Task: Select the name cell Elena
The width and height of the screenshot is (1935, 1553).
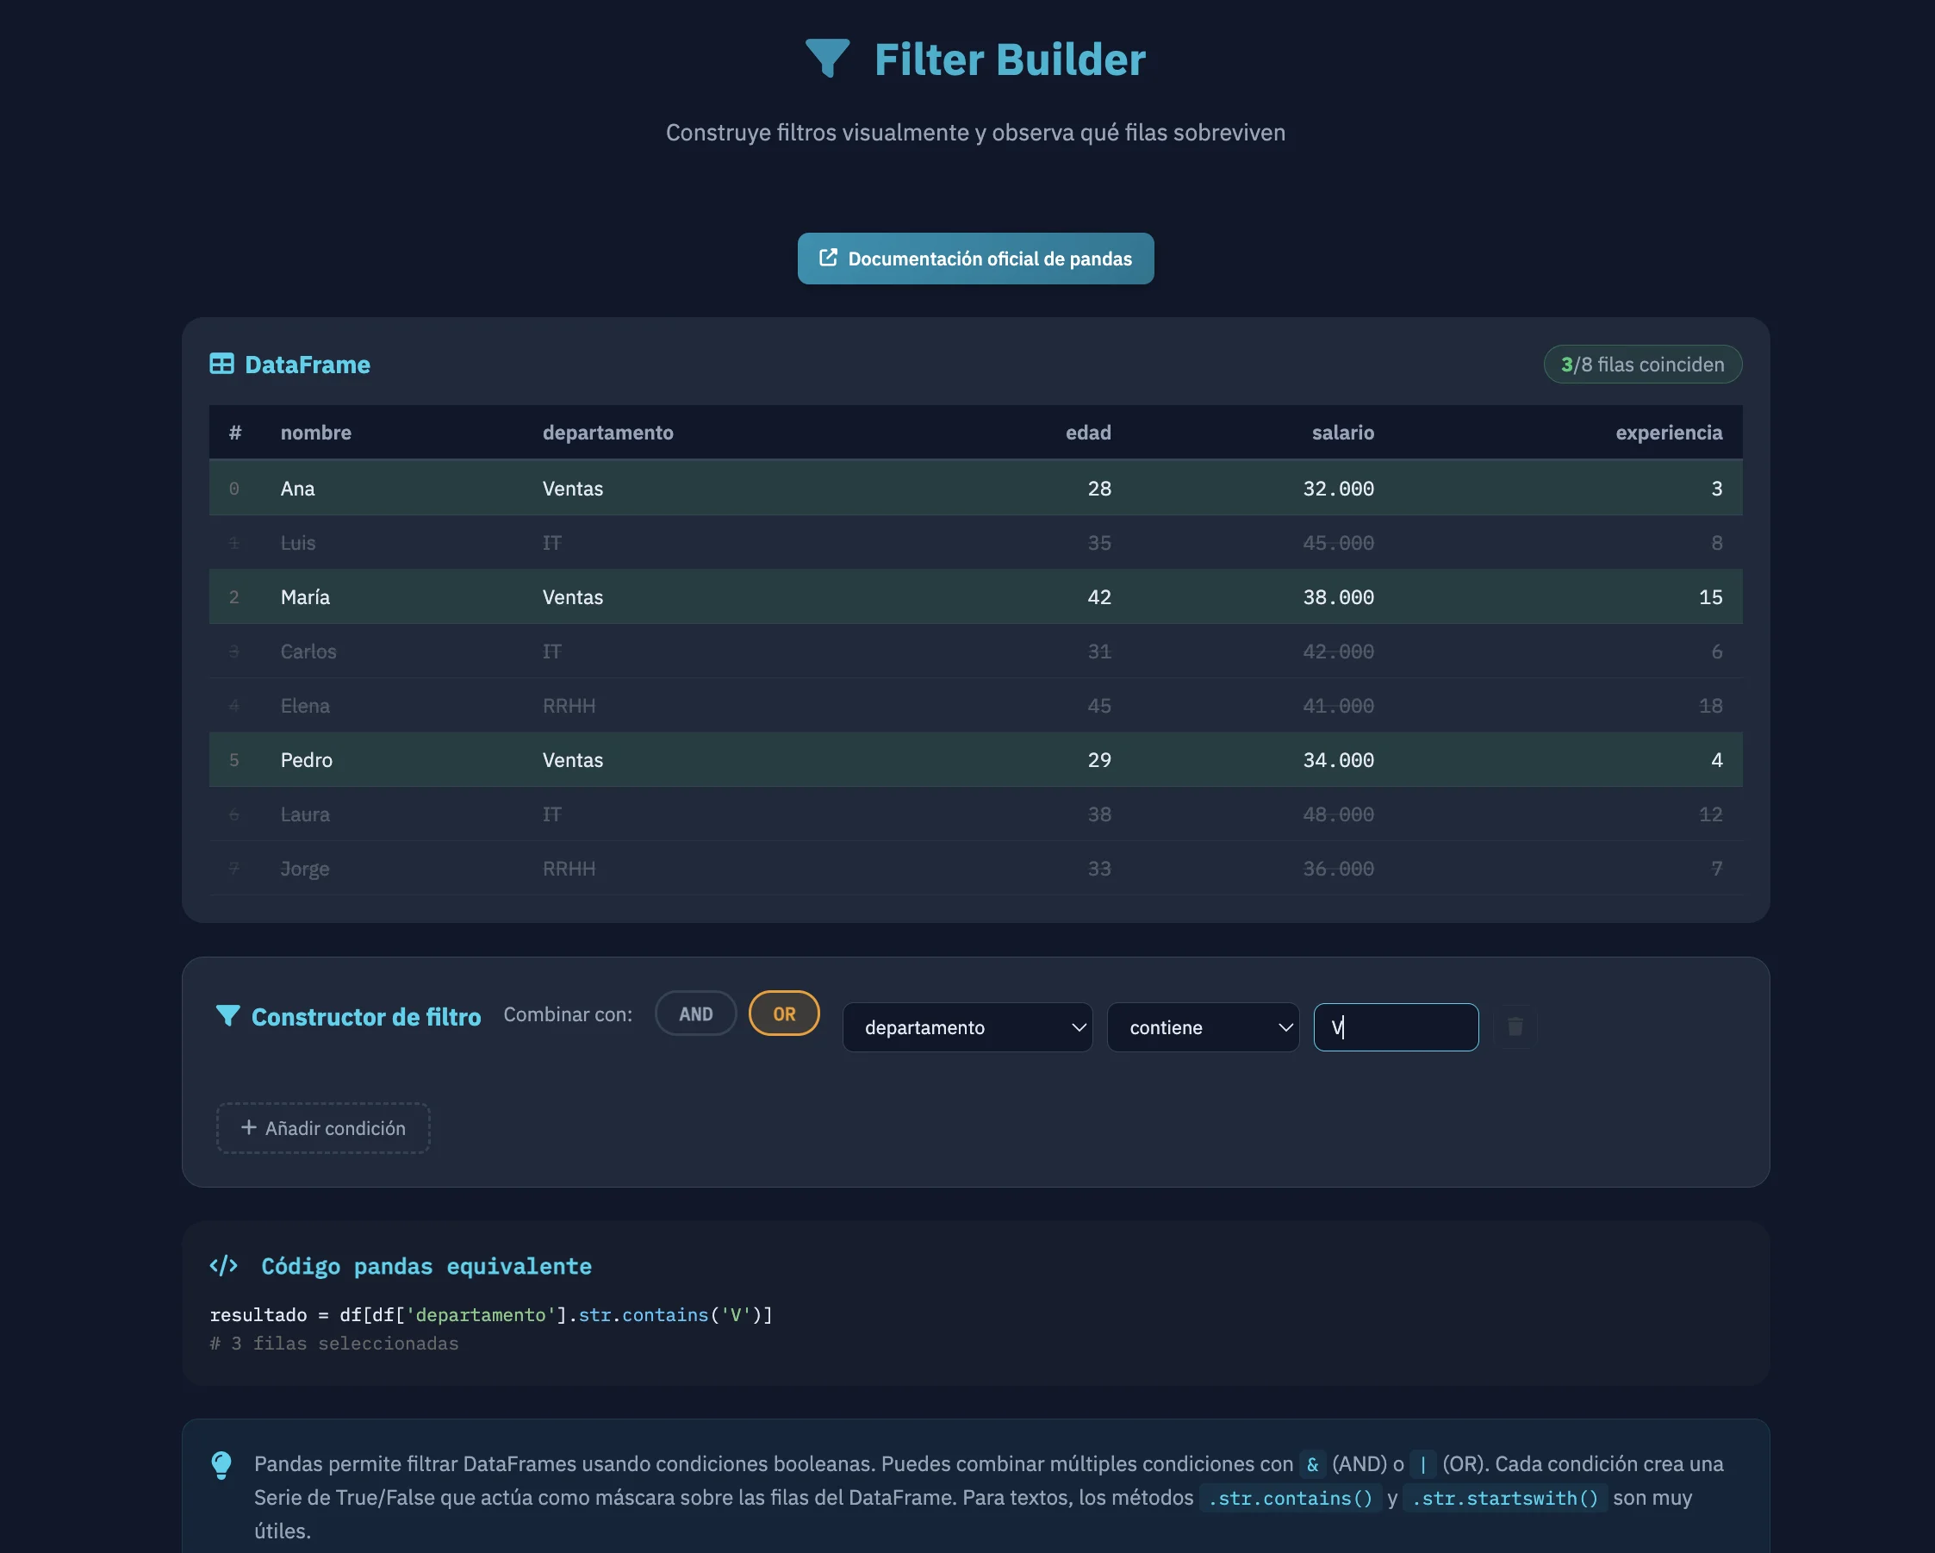Action: [305, 706]
